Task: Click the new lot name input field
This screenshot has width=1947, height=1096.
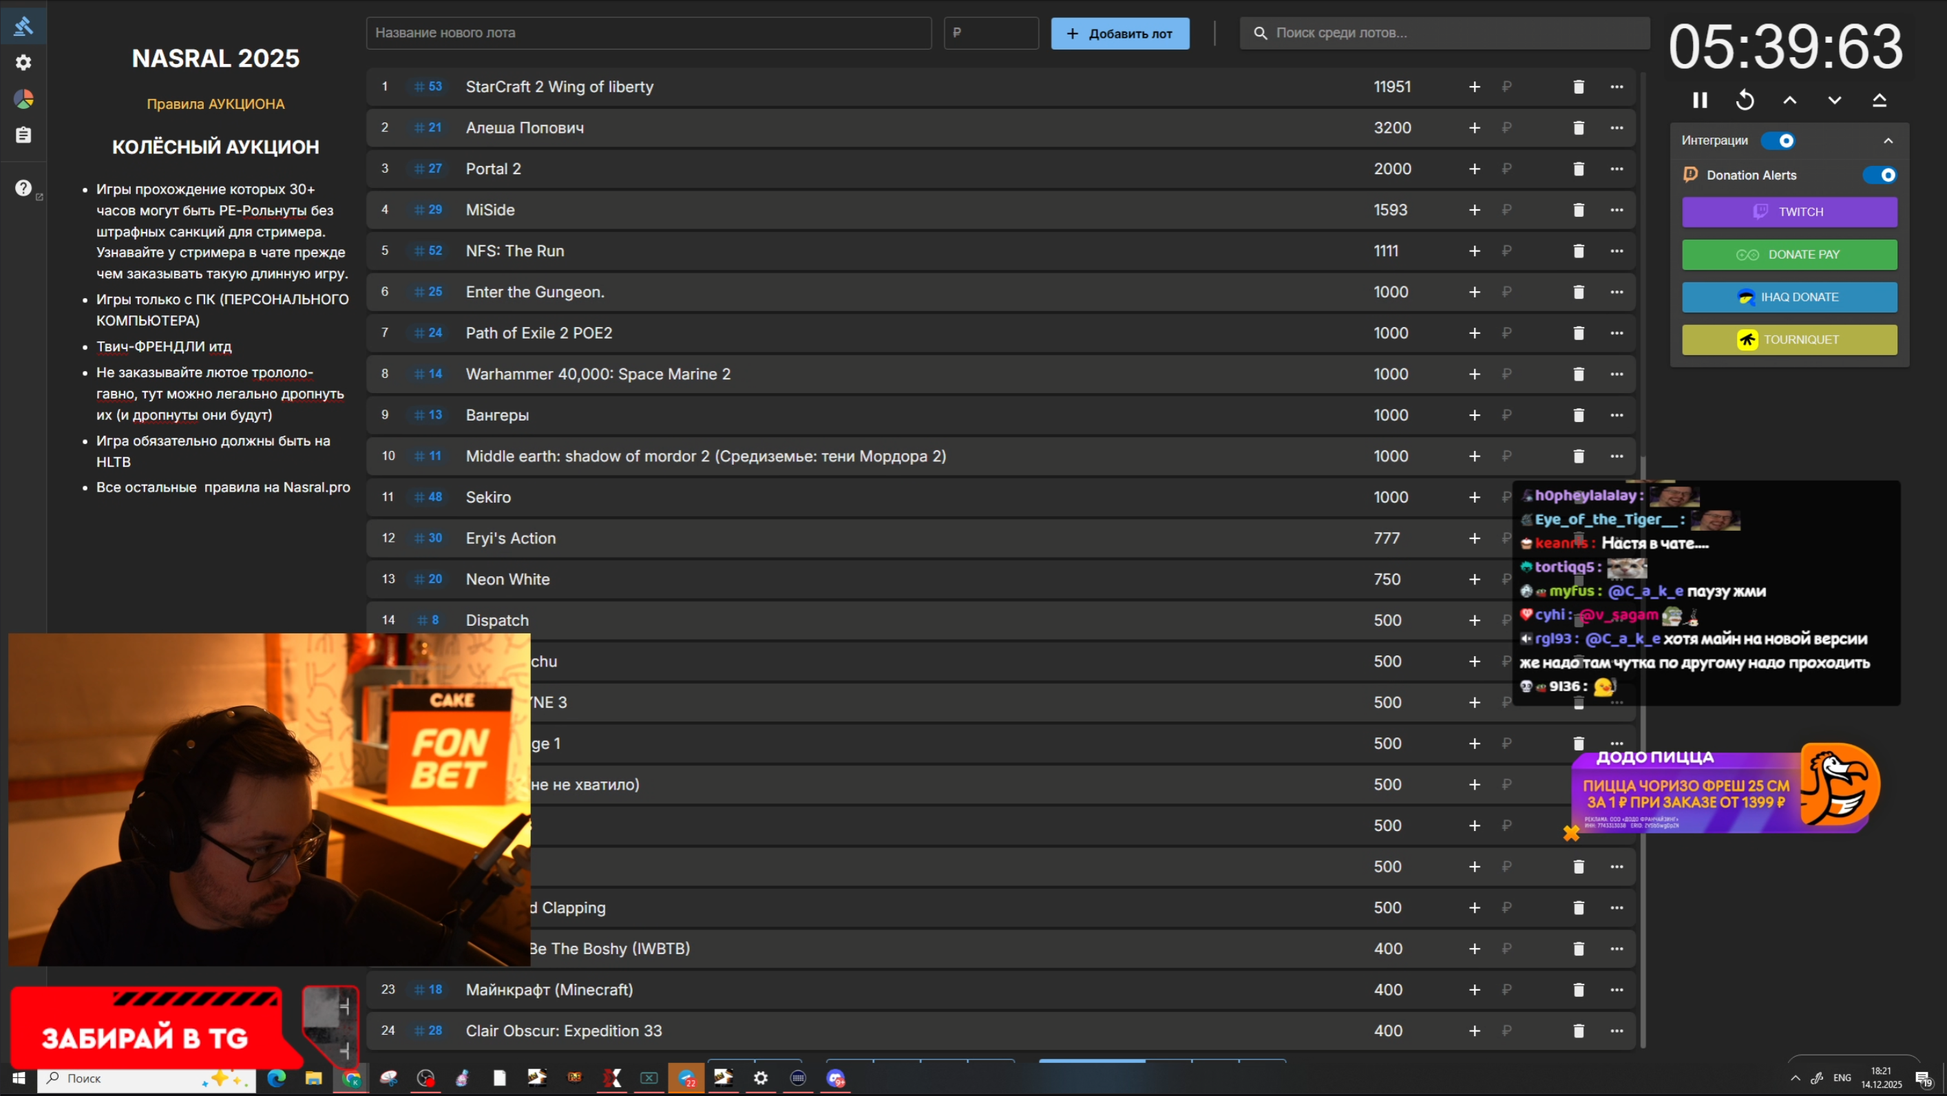Action: [649, 33]
